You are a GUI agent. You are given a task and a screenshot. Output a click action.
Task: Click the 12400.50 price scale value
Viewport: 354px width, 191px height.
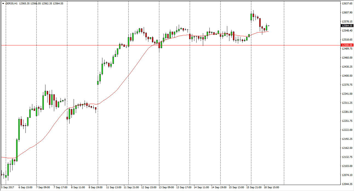pos(347,76)
